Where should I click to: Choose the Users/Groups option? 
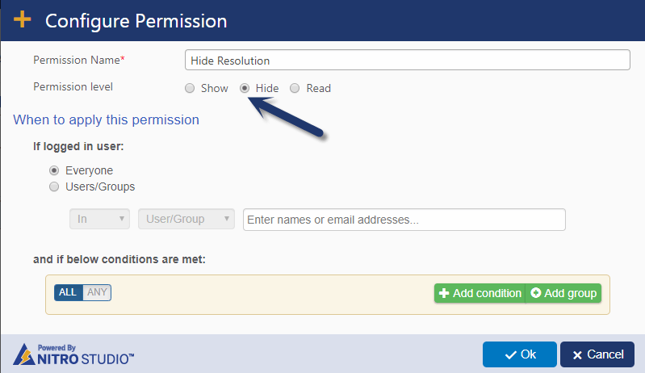click(54, 186)
